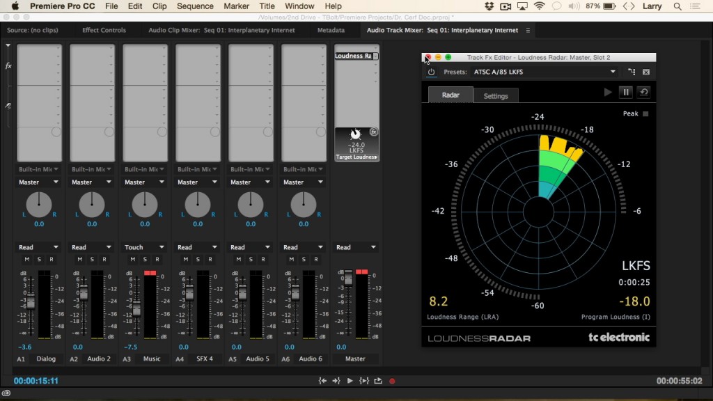Click the fx show/hide effects icon on left
This screenshot has width=713, height=401.
[x=8, y=66]
